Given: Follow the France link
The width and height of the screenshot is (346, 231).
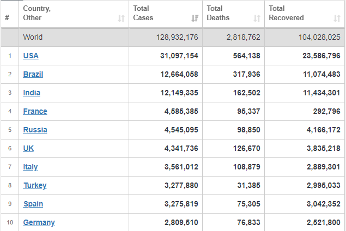Looking at the screenshot, I should click(35, 111).
